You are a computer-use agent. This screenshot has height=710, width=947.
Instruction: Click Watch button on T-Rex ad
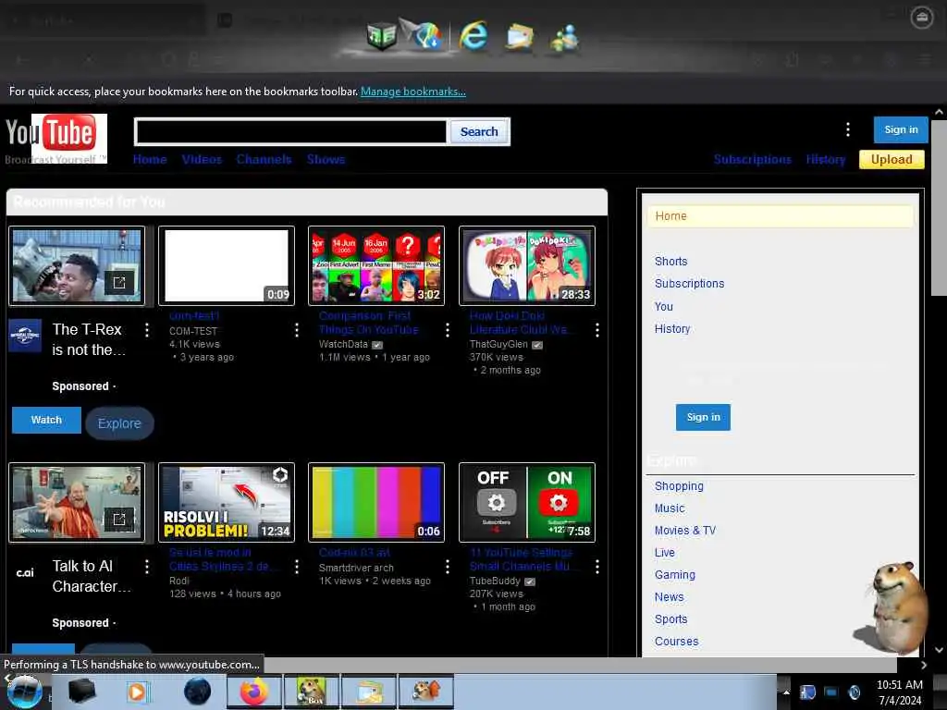pos(46,420)
